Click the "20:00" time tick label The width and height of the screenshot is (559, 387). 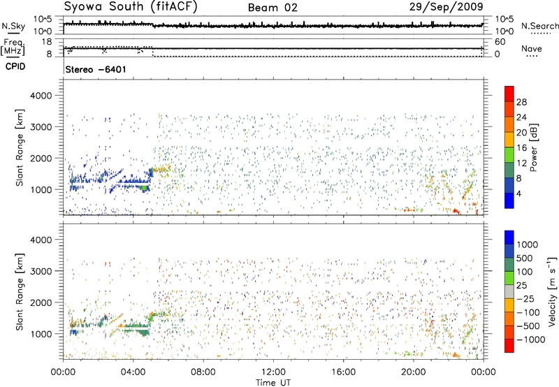point(414,372)
